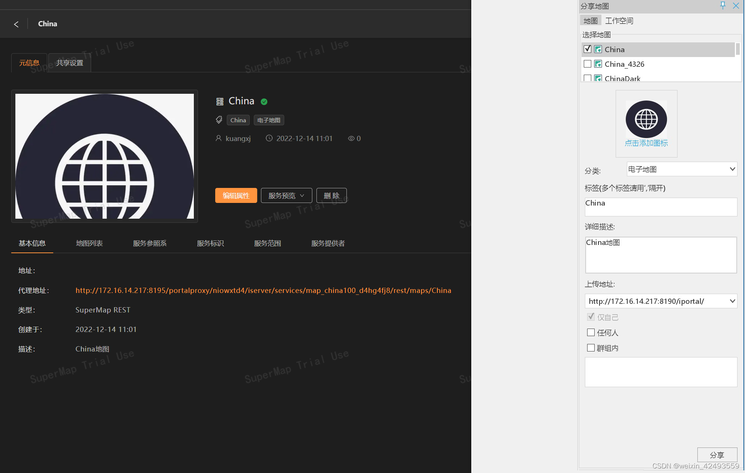Click the clock icon beside the date
Screen dimensions: 745x473
(x=269, y=138)
